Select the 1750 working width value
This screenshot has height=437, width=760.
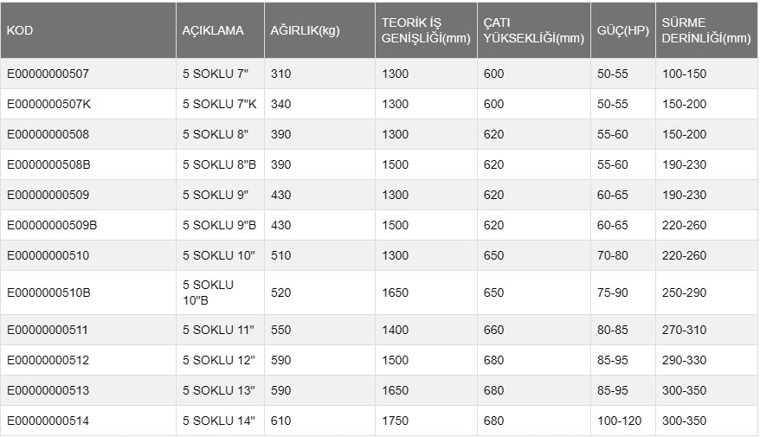[x=396, y=421]
